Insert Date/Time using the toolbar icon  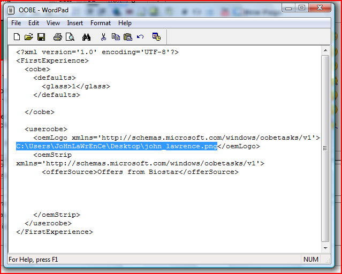pos(156,37)
